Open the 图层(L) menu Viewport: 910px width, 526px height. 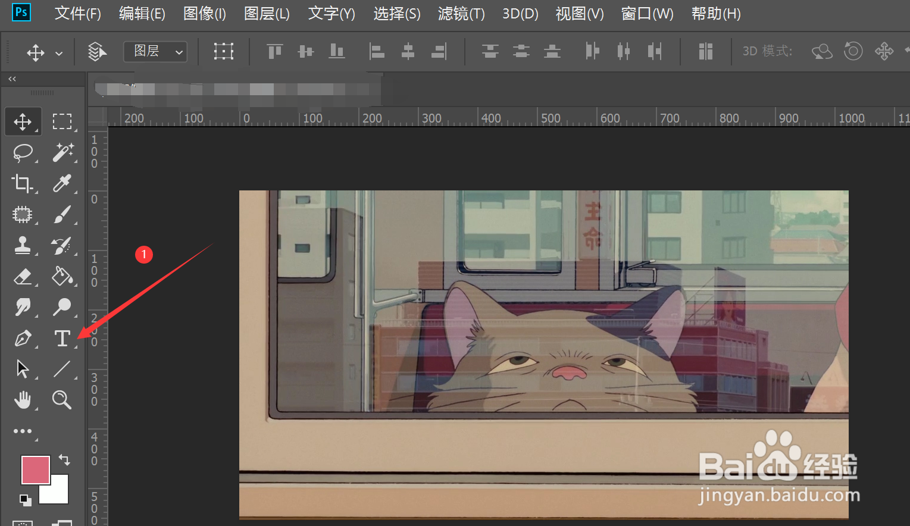point(267,13)
